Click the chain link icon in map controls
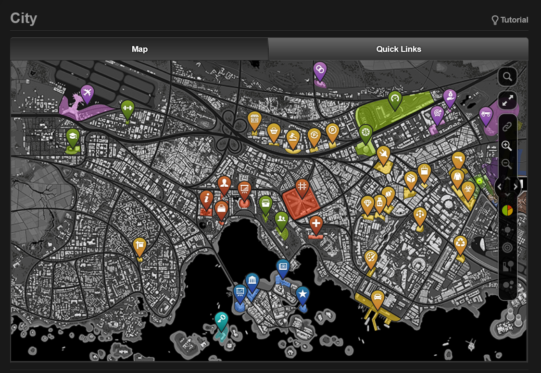This screenshot has height=373, width=541. point(507,126)
